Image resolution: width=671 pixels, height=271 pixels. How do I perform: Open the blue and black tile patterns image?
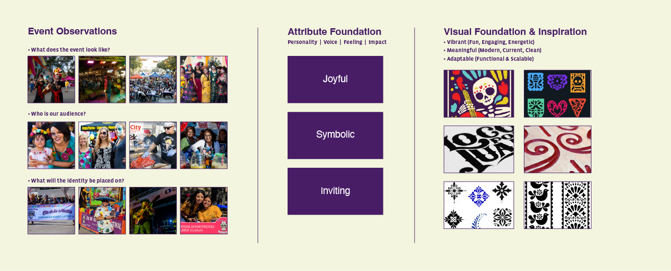(x=479, y=205)
